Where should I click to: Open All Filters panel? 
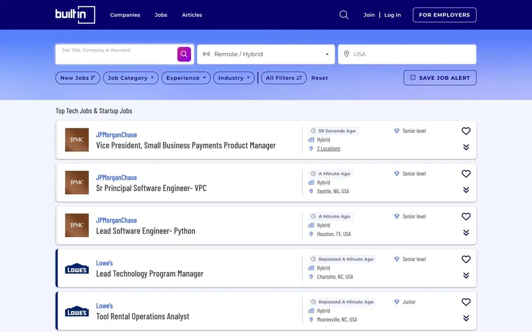284,78
